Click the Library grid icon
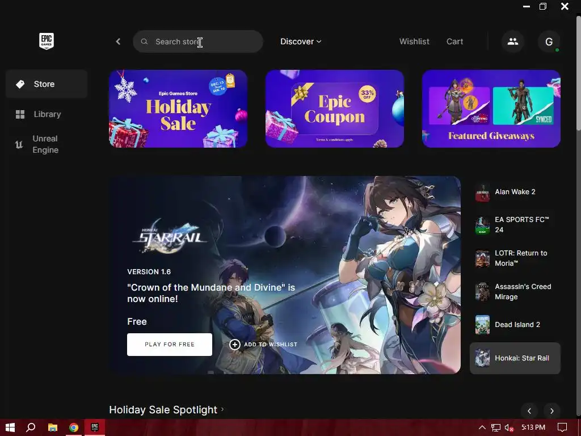581x436 pixels. tap(20, 114)
